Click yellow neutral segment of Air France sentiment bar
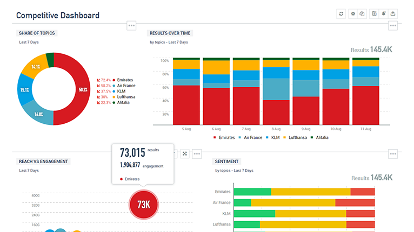 (293, 202)
